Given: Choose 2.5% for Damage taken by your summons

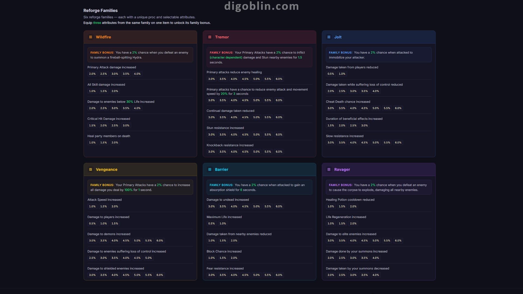Looking at the screenshot, I should click(342, 275).
